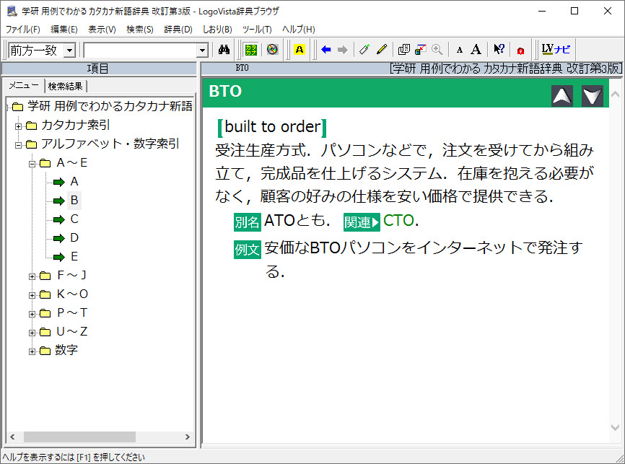Click the binoculars search icon
This screenshot has width=625, height=464.
click(224, 50)
